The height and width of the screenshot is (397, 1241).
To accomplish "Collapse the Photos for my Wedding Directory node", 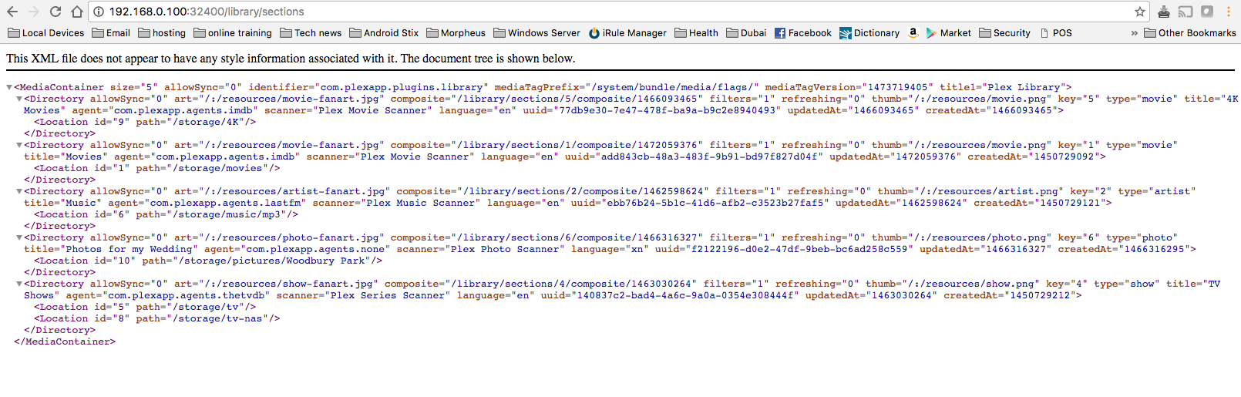I will pyautogui.click(x=20, y=238).
